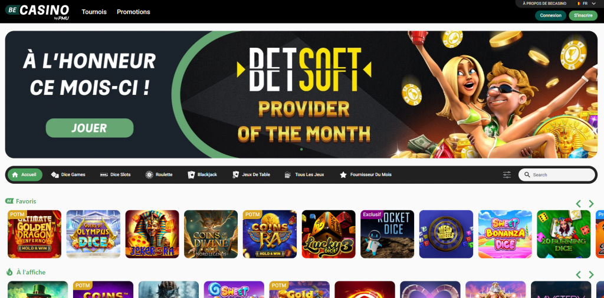Choose the Roulette category
This screenshot has width=604, height=298.
159,174
